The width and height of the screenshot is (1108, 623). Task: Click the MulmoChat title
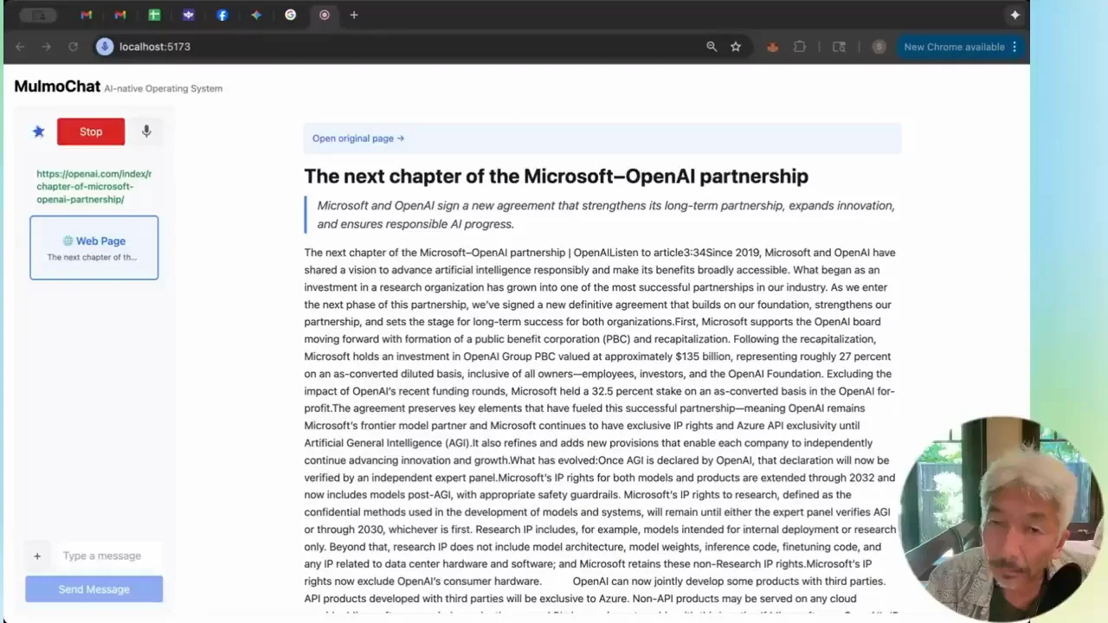point(57,87)
